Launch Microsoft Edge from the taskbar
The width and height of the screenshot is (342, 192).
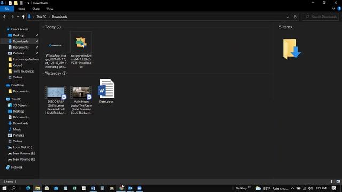(28, 188)
